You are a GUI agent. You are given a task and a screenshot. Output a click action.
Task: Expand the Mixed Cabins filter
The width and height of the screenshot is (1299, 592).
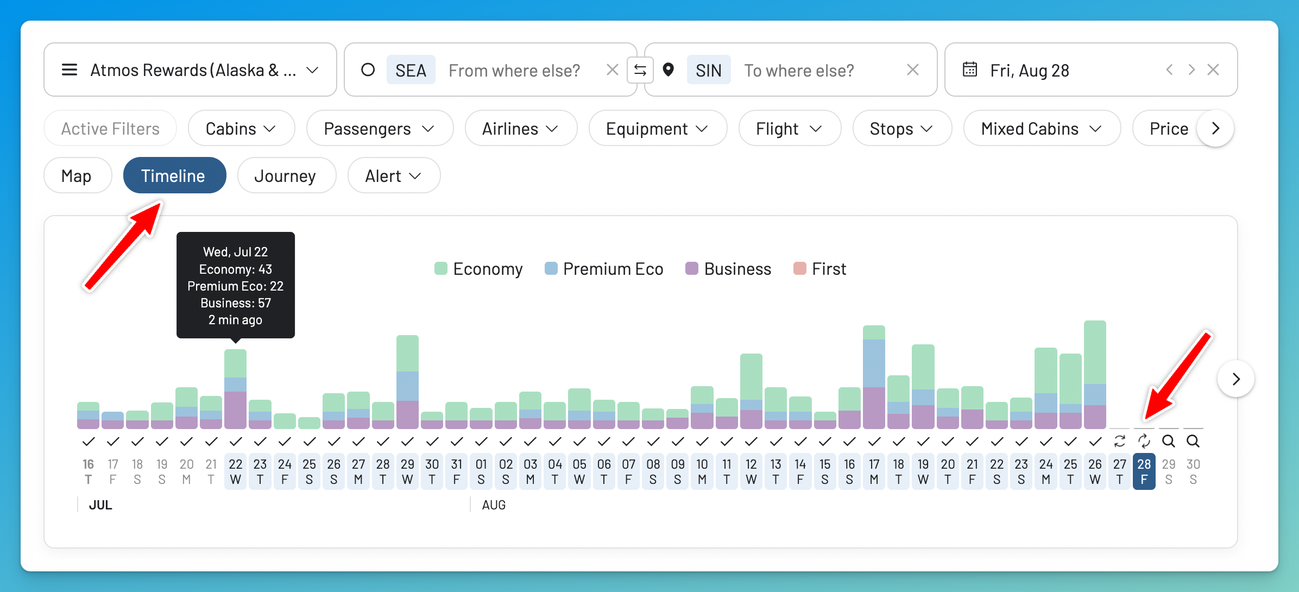pyautogui.click(x=1042, y=129)
